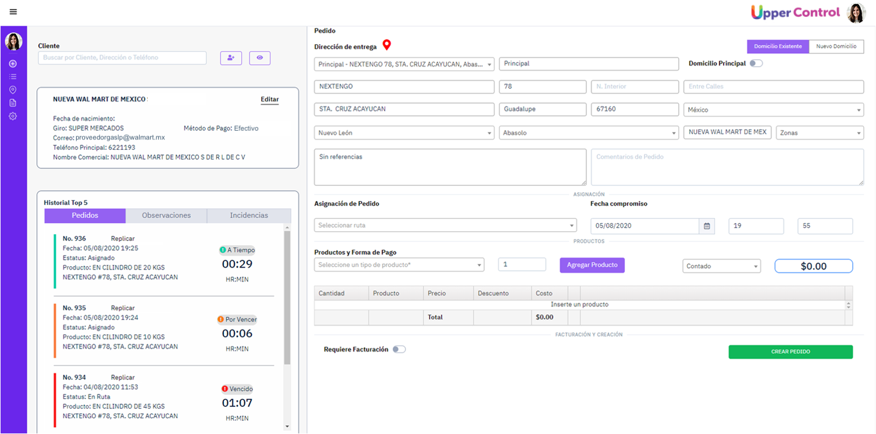The height and width of the screenshot is (434, 876).
Task: Focus the Cliente search field
Action: 122,58
